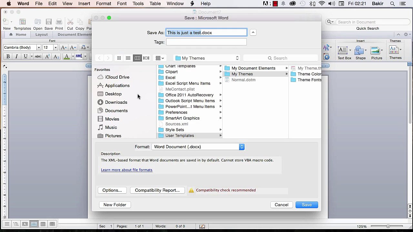
Task: Open Office 2011 AutoRecovery folder
Action: point(190,95)
